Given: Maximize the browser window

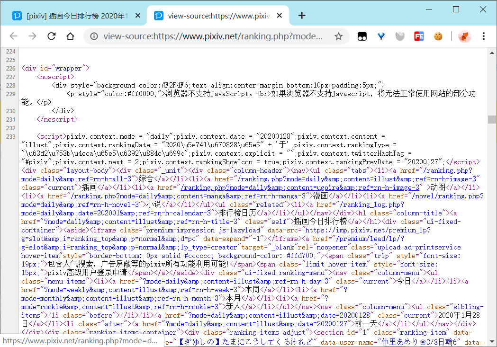Looking at the screenshot, I should (456, 9).
